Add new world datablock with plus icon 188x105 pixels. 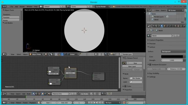176,36
